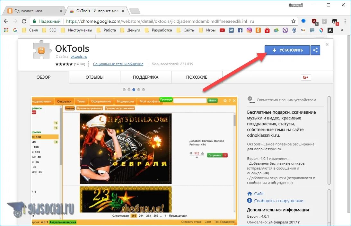The height and width of the screenshot is (226, 351).
Task: Go back to previous page
Action: [6, 21]
